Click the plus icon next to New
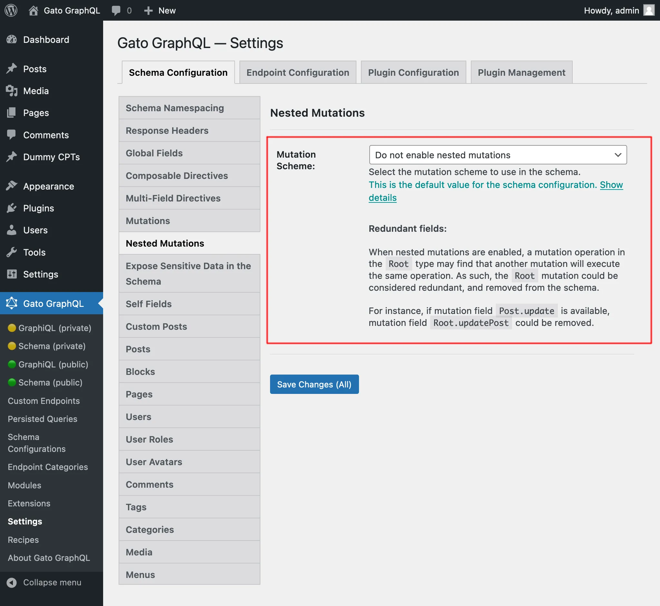 [x=148, y=11]
